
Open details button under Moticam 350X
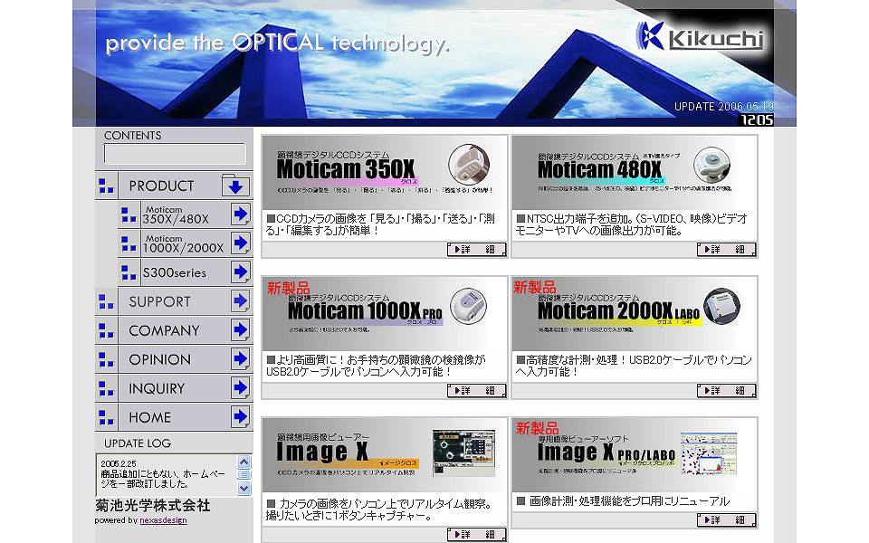click(477, 250)
